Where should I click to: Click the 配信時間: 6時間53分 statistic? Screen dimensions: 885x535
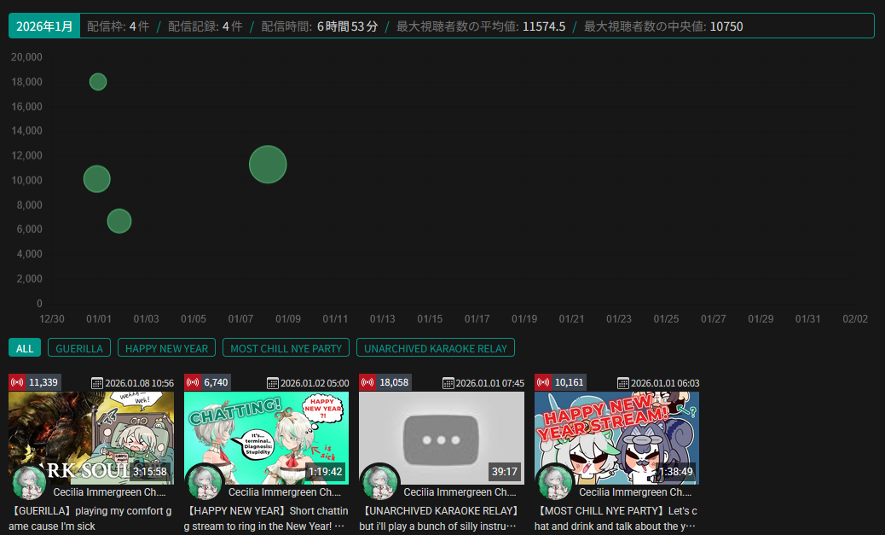(x=320, y=26)
